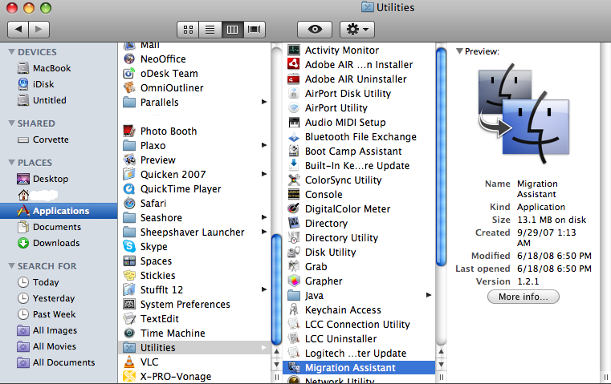This screenshot has height=384, width=611.
Task: Click the Back navigation arrow
Action: click(18, 29)
